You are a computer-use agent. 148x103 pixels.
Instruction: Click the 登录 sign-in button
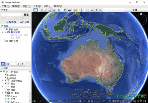pyautogui.click(x=135, y=10)
